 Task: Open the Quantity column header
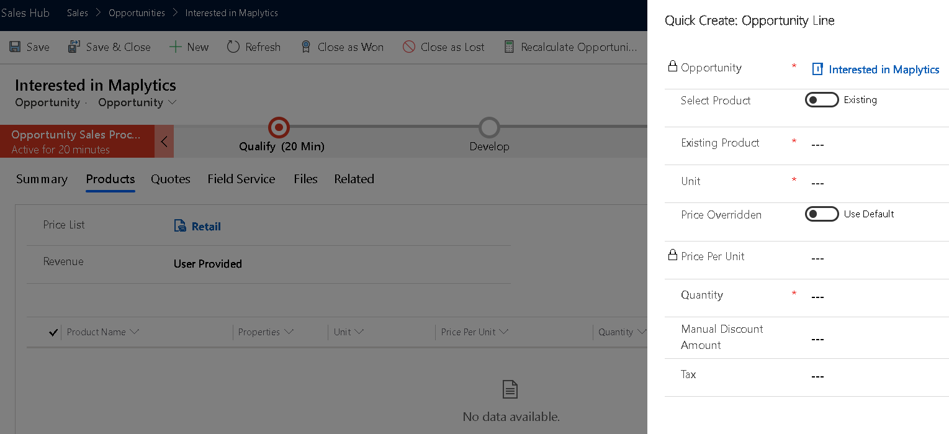[622, 332]
